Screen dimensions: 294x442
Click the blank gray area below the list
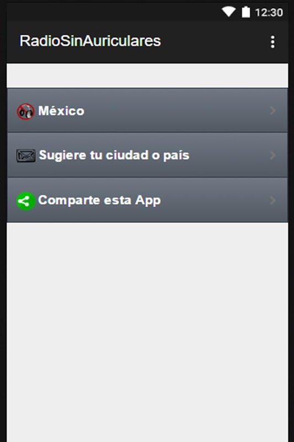pyautogui.click(x=147, y=332)
